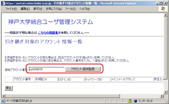The image size is (169, 104).
Task: Open the 編集(E) menu
Action: point(25,9)
